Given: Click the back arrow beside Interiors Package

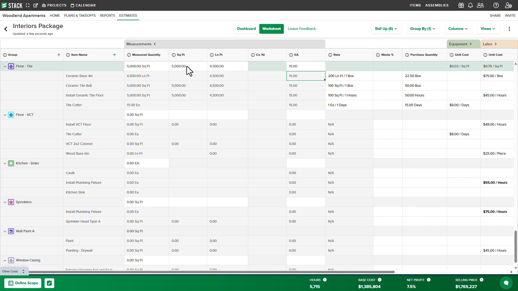Looking at the screenshot, I should coord(6,29).
